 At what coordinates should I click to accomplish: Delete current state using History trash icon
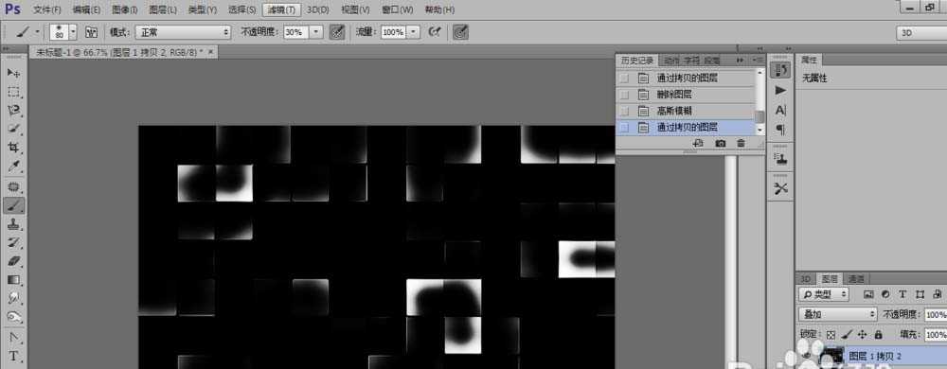tap(742, 144)
